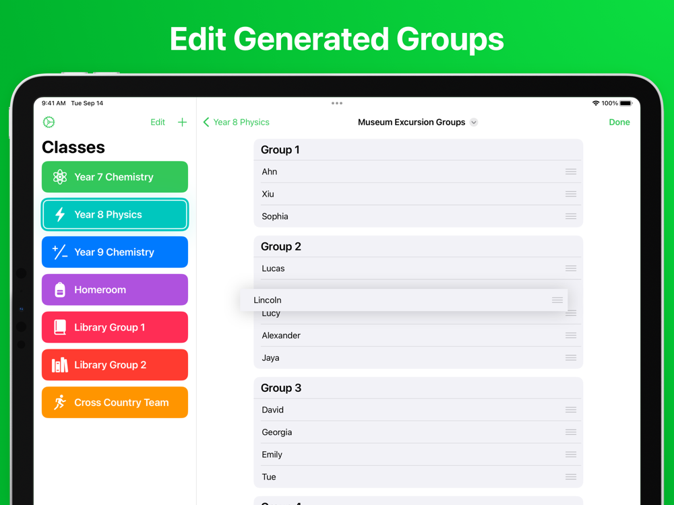Grab the reorder handle for Ahn
Screen dimensions: 674x505
click(571, 172)
